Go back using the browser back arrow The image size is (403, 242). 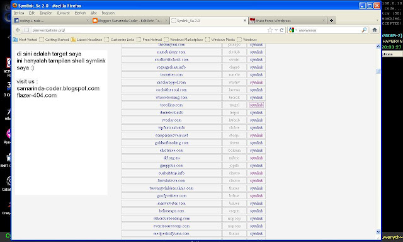pyautogui.click(x=18, y=30)
